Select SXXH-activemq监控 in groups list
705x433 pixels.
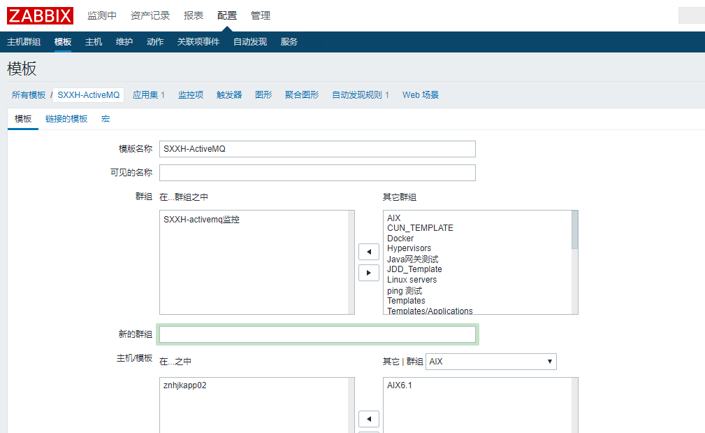[x=201, y=220]
